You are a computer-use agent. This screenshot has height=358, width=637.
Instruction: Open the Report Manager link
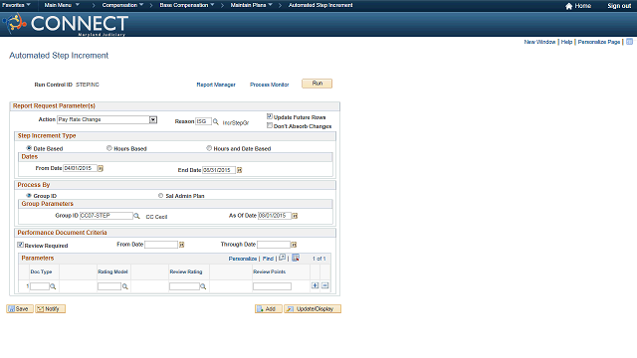click(216, 85)
